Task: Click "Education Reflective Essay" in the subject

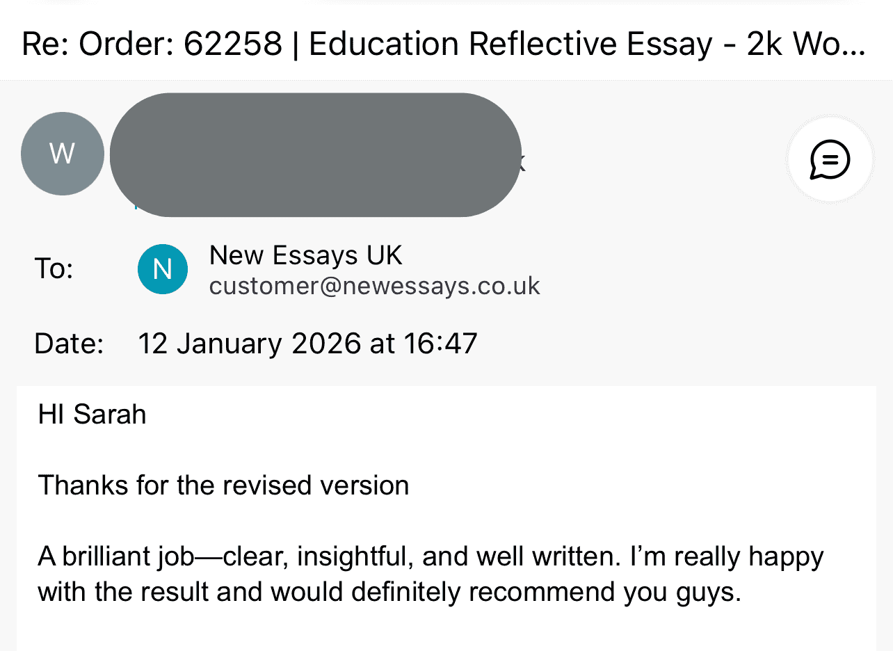Action: point(510,45)
